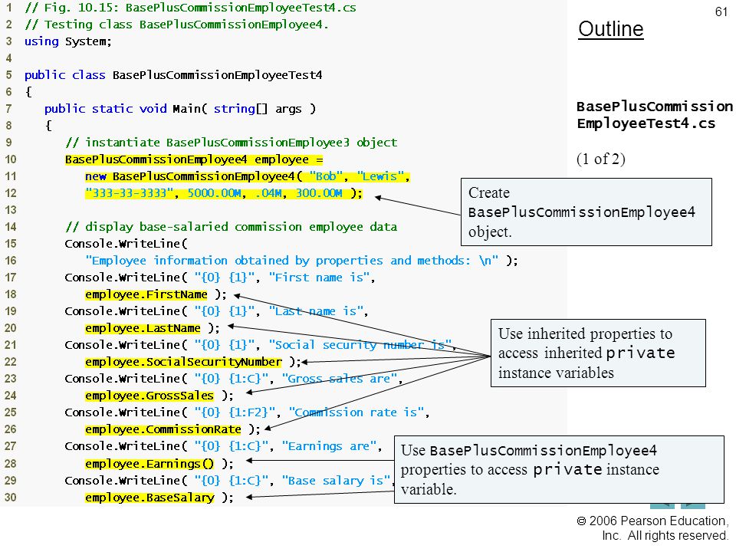
Task: Click the "{0} {1:F2}" format string
Action: point(235,412)
